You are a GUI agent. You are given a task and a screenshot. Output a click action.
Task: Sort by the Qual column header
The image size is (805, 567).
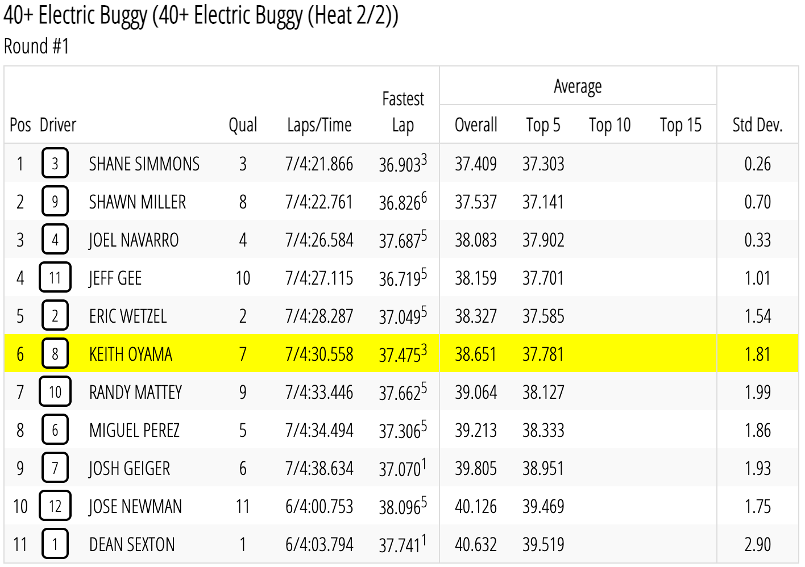(x=243, y=125)
